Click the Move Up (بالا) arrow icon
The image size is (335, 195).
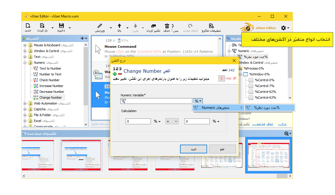(119, 26)
